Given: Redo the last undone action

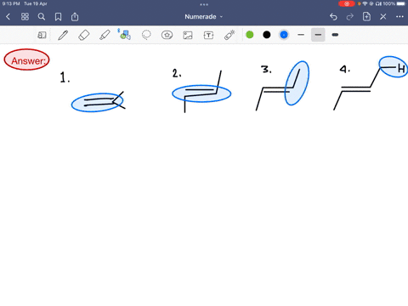Looking at the screenshot, I should 350,17.
